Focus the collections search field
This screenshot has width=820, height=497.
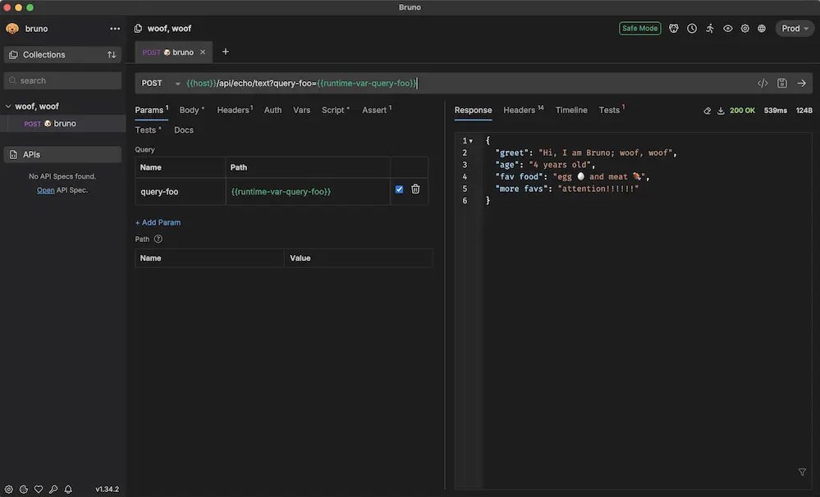click(x=62, y=80)
